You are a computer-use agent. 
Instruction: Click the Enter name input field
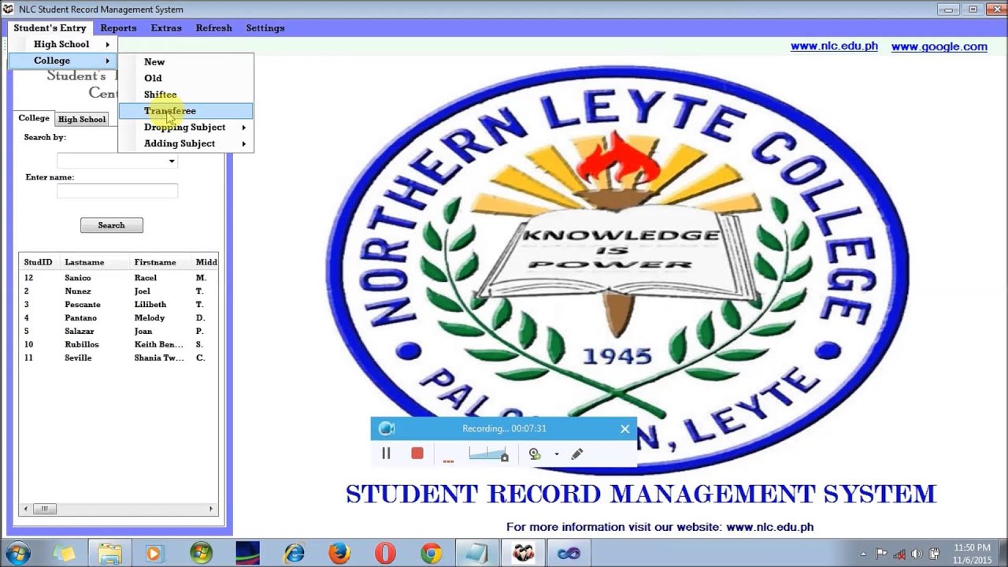click(117, 191)
